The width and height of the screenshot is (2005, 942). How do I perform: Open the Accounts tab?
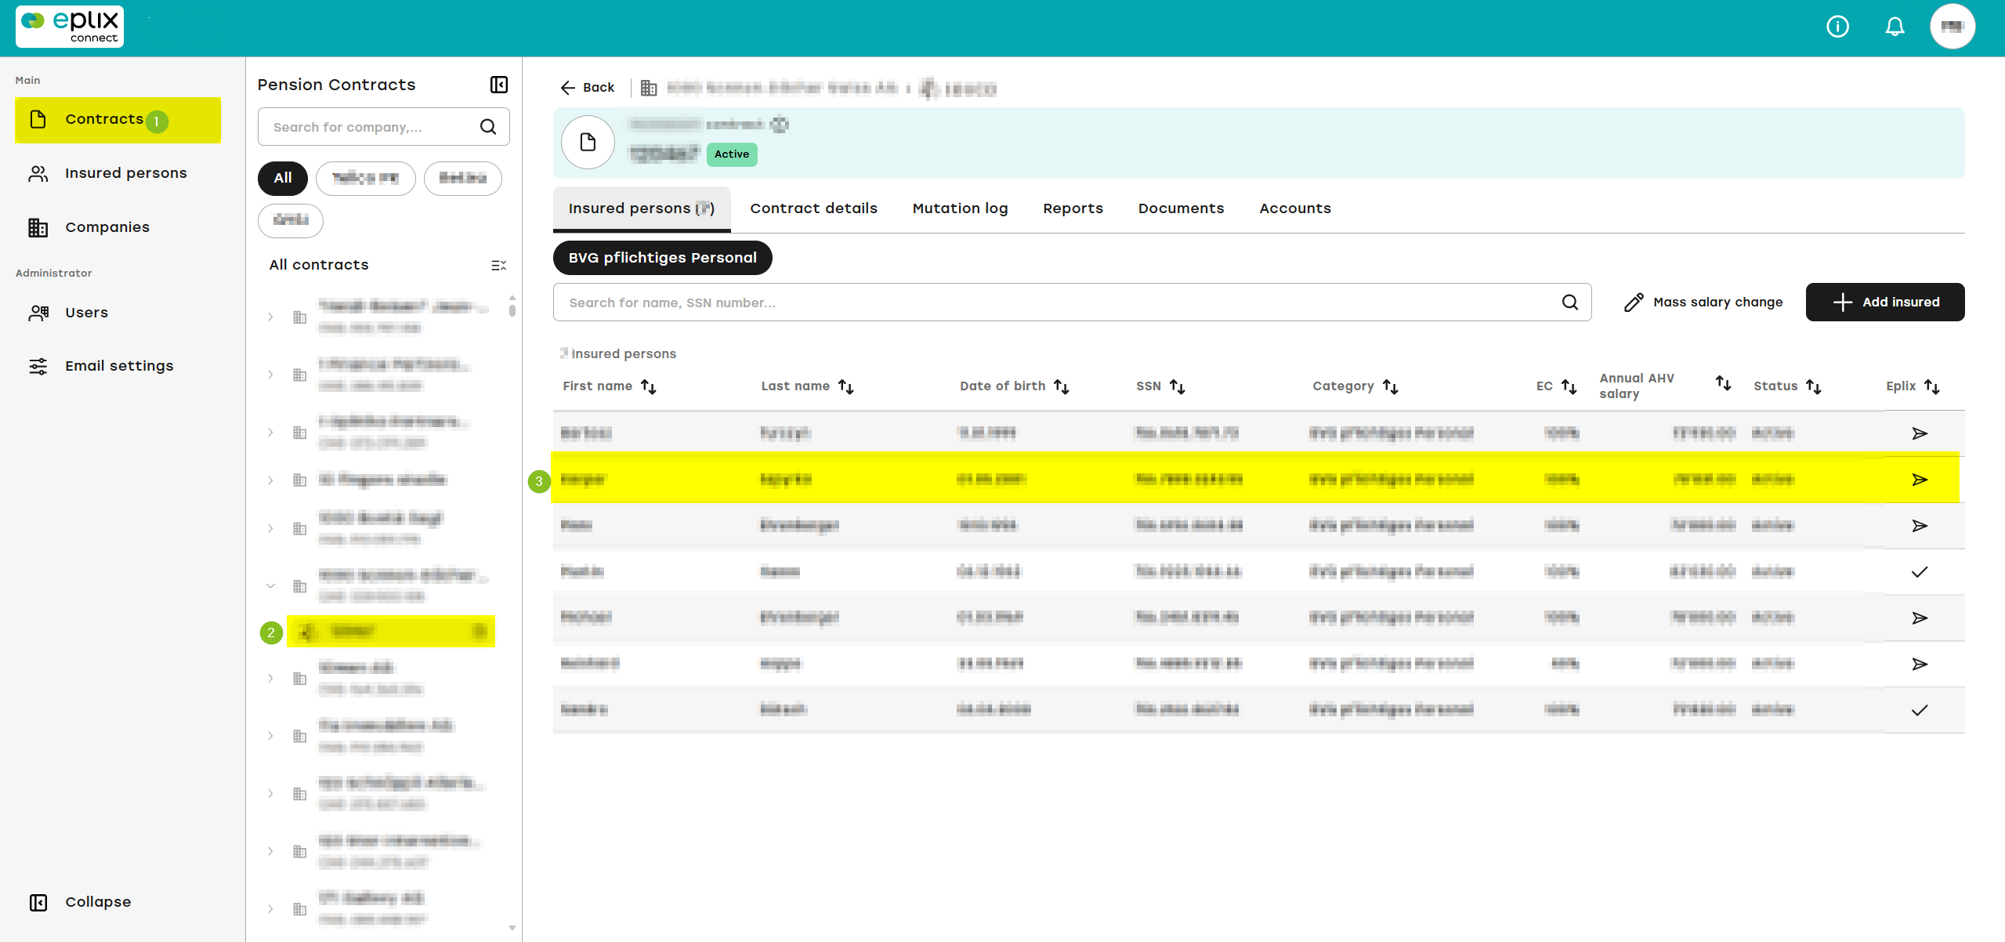click(1295, 208)
